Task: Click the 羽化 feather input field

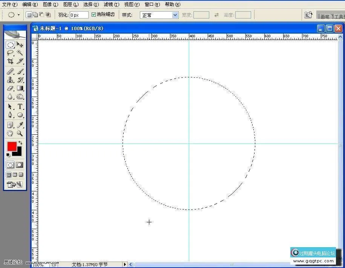Action: click(x=79, y=15)
